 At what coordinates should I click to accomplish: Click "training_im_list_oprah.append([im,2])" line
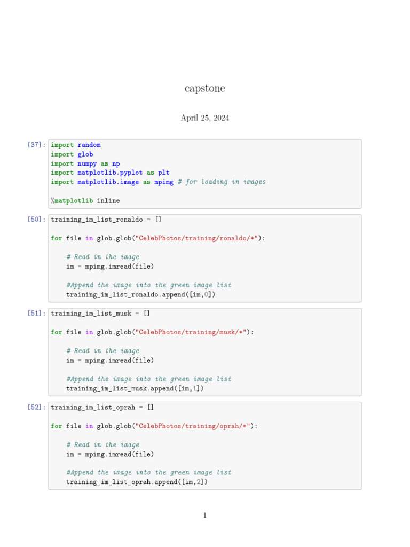click(137, 482)
